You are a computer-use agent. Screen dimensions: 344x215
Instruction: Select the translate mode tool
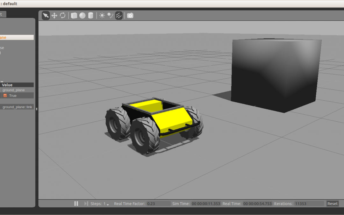[54, 16]
